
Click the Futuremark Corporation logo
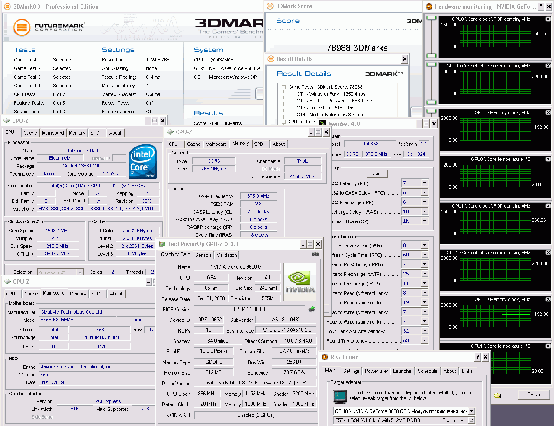tap(49, 27)
